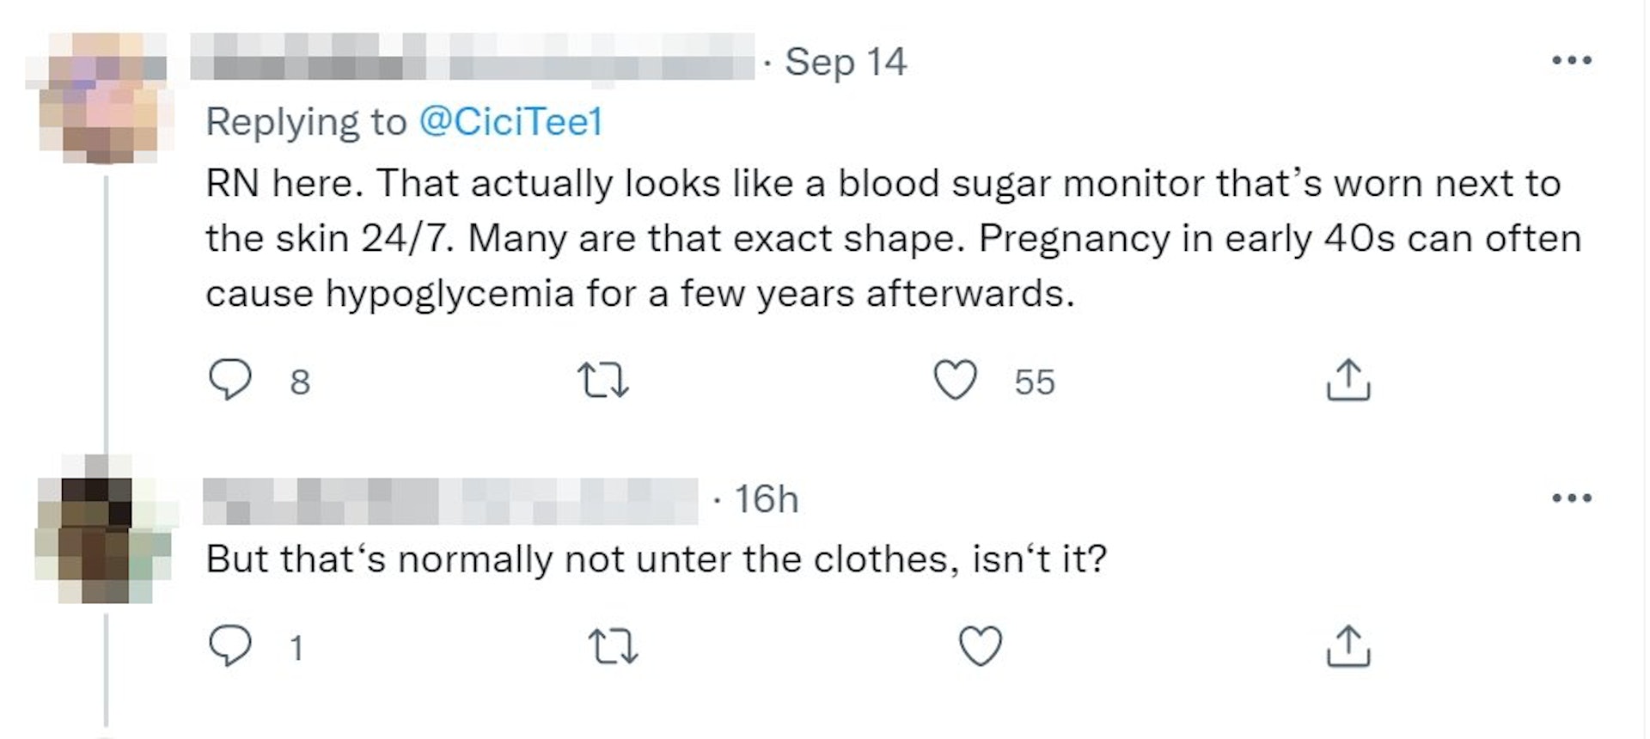Like the 'not unter the clothes' reply
This screenshot has height=739, width=1650.
[980, 646]
